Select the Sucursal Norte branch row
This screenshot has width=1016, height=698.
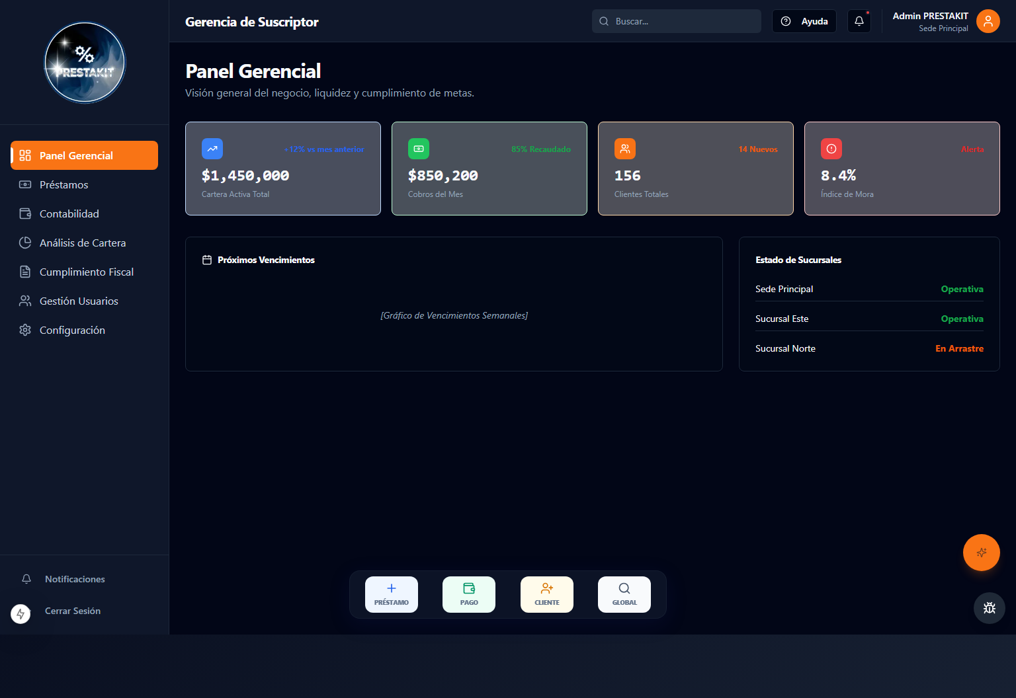pyautogui.click(x=869, y=348)
